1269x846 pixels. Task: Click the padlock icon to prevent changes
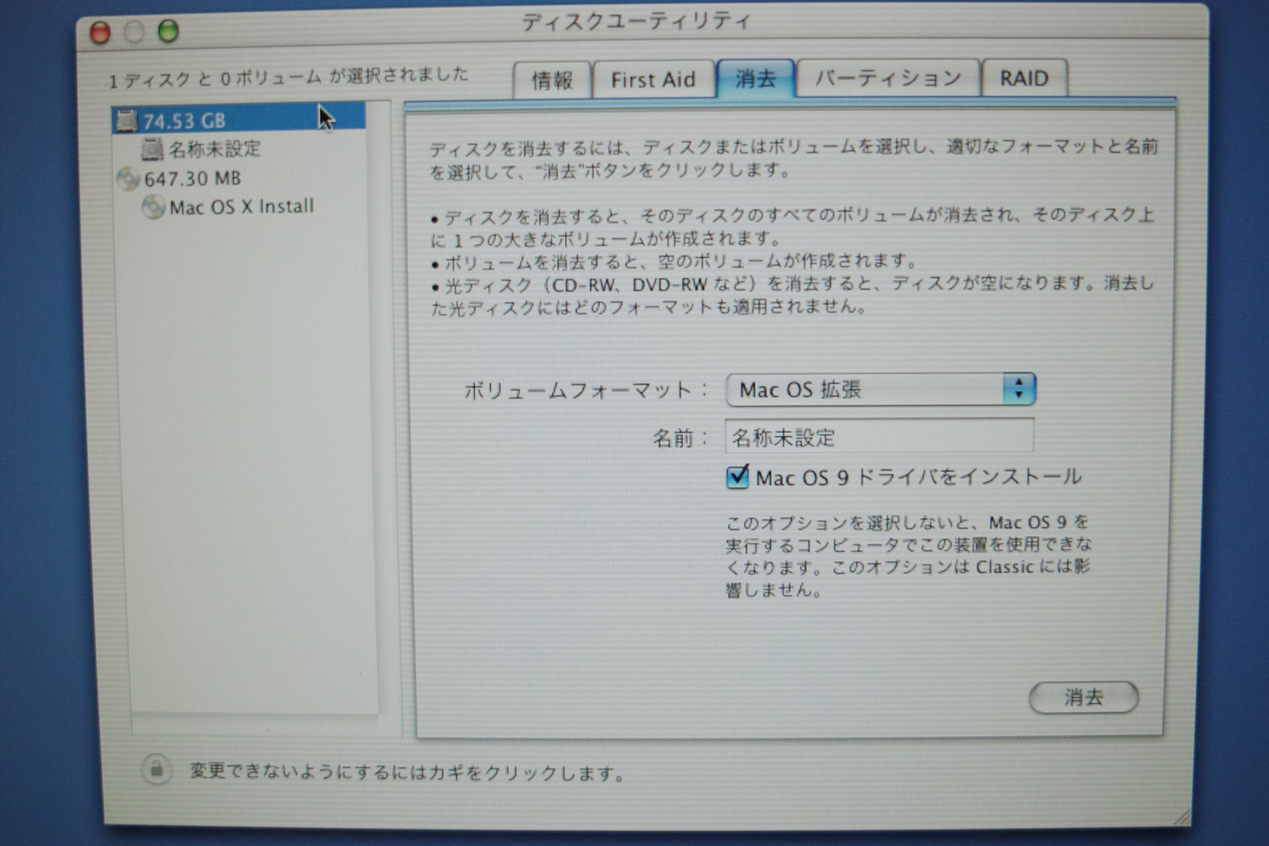156,769
